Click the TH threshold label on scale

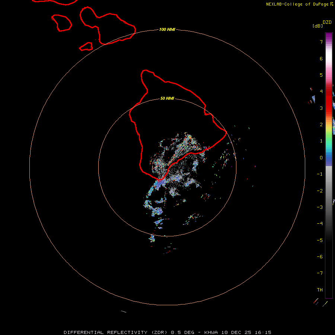(320, 290)
